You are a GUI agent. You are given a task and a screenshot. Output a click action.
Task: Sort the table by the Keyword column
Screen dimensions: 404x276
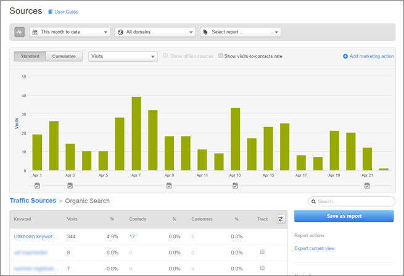coord(22,219)
